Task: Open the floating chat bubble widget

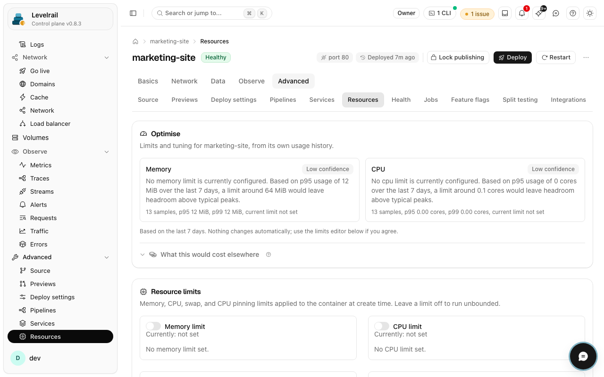Action: click(x=583, y=356)
